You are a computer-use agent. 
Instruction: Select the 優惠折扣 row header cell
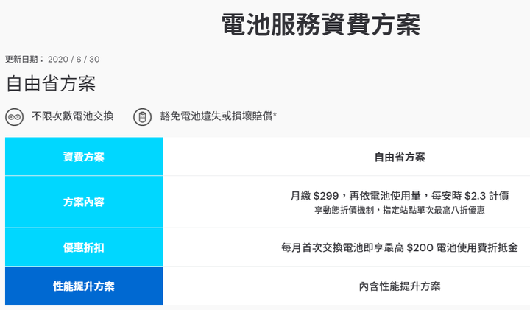click(84, 247)
